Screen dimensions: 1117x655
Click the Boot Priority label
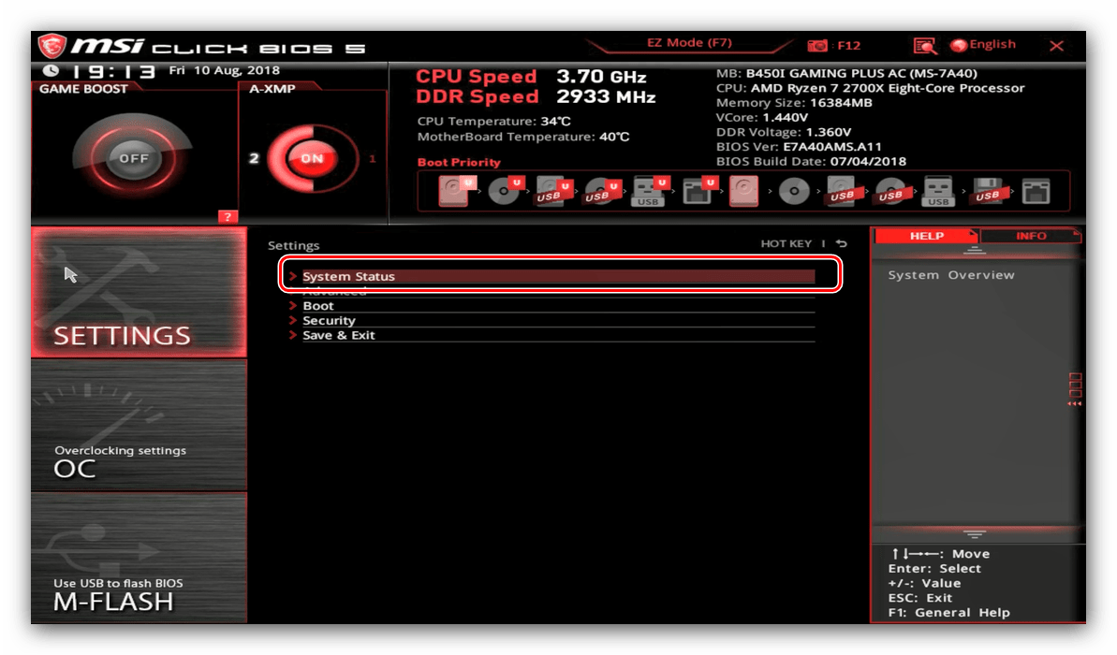point(459,162)
